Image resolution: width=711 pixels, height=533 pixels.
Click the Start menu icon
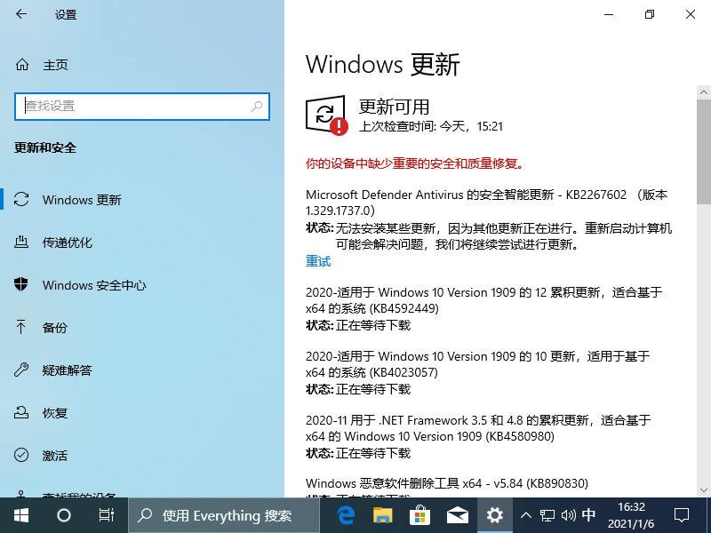point(20,515)
